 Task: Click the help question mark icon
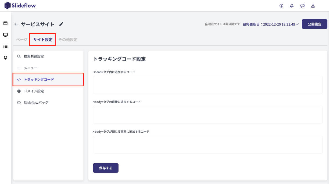[281, 6]
